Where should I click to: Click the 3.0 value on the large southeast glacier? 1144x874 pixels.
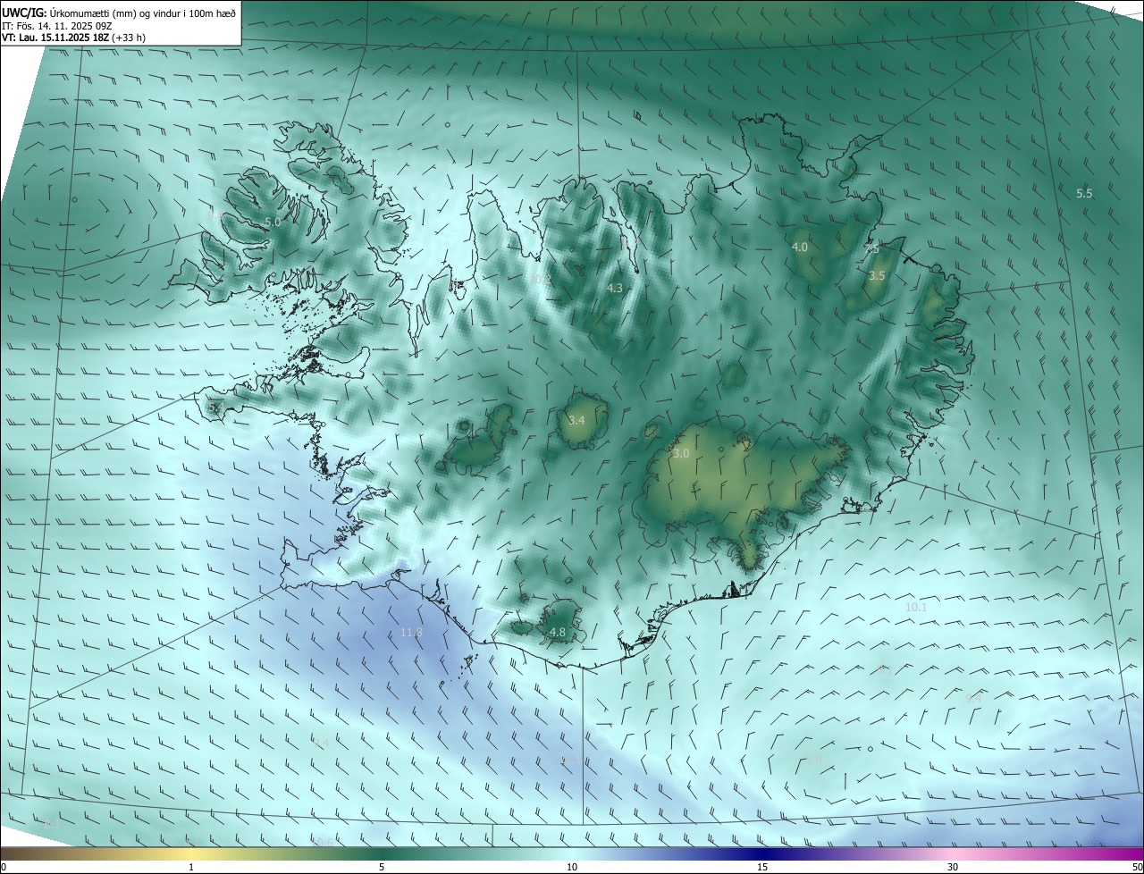coord(681,454)
